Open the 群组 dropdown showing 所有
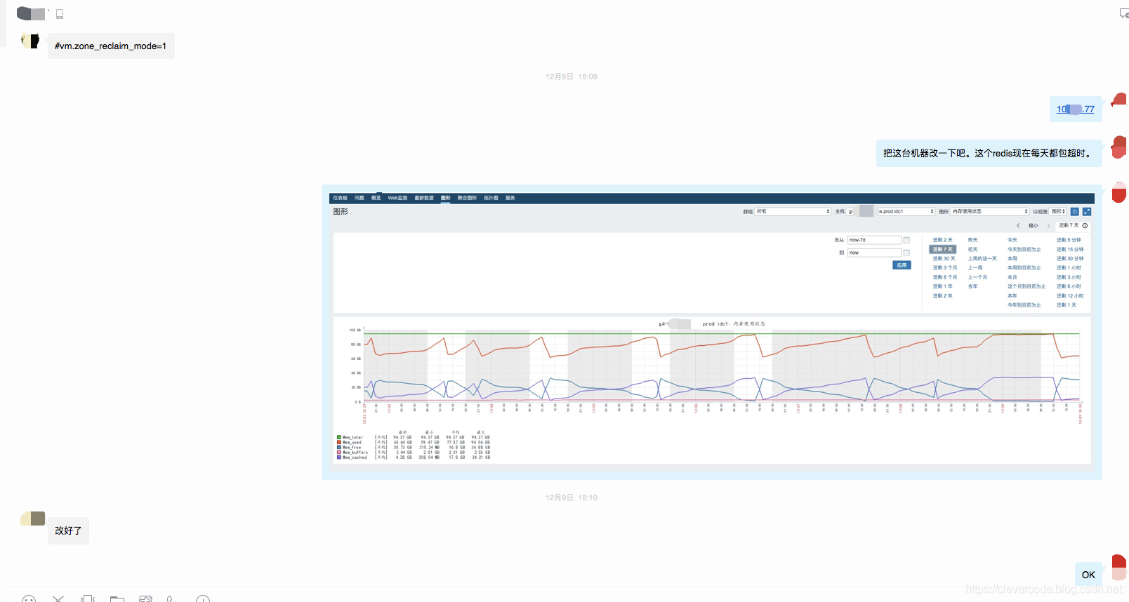Viewport: 1129px width, 602px height. [793, 211]
